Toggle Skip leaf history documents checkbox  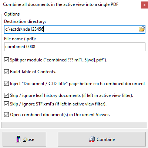(6, 95)
